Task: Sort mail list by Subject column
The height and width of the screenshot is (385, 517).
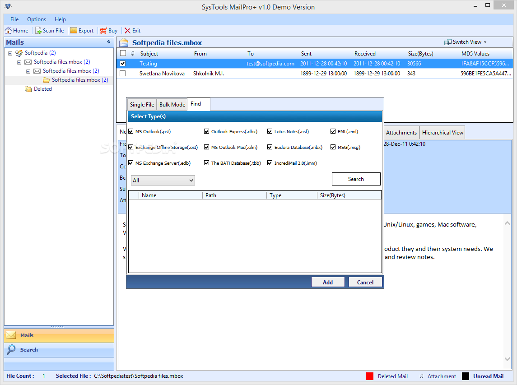Action: [x=149, y=53]
